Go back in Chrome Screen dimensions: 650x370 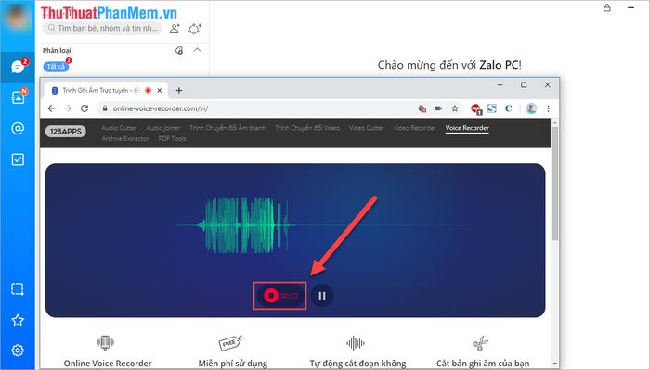51,108
